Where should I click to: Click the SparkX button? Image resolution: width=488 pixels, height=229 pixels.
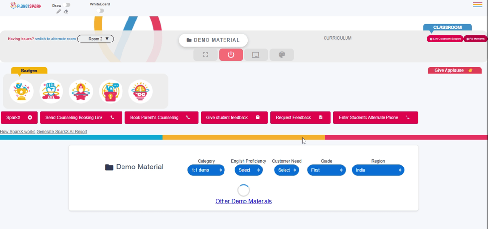click(20, 118)
